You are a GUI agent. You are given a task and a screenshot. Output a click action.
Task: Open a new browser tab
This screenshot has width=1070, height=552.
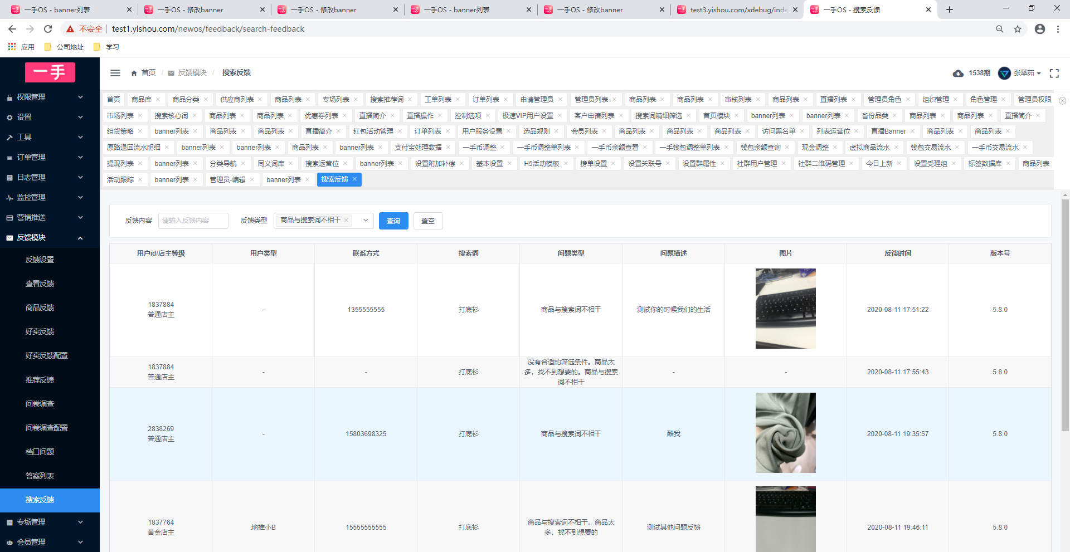950,9
